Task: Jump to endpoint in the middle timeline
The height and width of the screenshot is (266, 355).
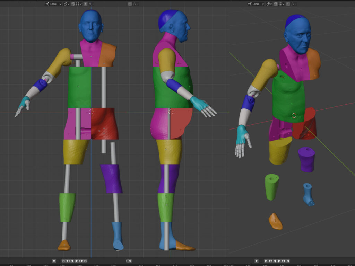Action: (x=130, y=261)
